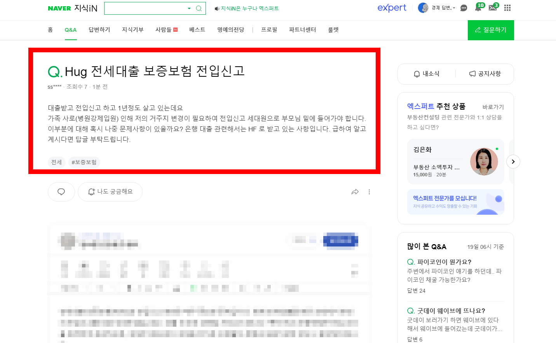This screenshot has height=343, width=556.
Task: Open the 지식기부 tab
Action: tap(133, 30)
